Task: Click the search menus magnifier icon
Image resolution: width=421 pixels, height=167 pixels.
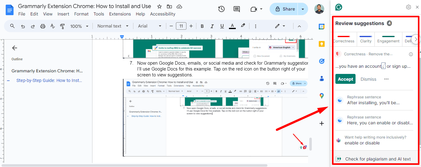Action: click(12, 26)
